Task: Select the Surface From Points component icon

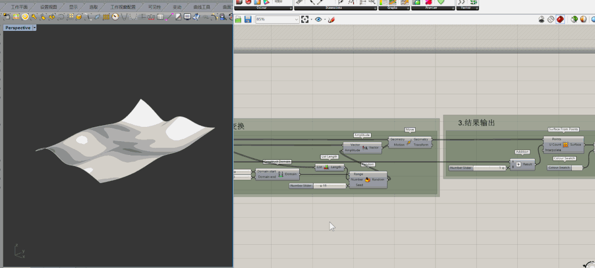Action: 565,145
